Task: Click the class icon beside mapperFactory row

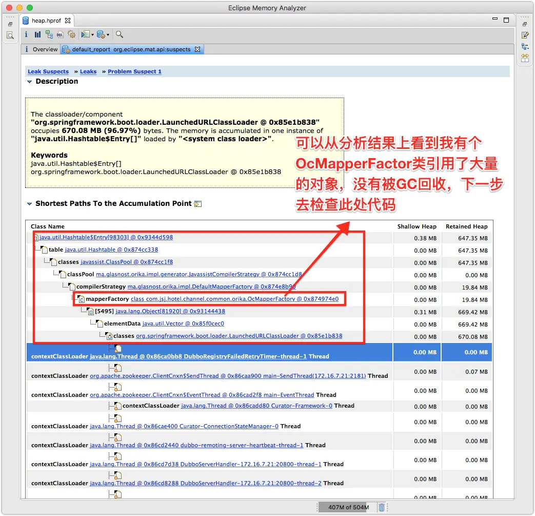Action: point(81,299)
